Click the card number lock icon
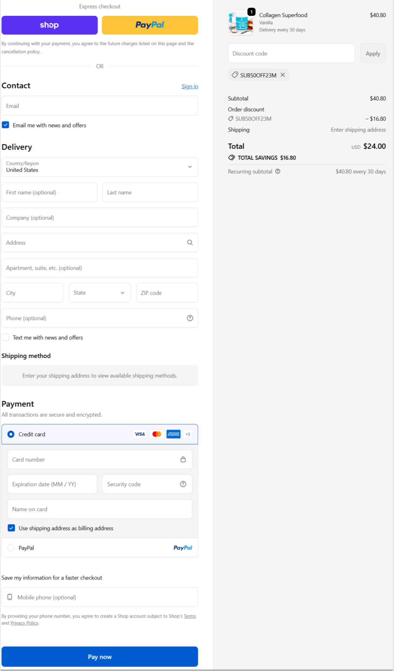This screenshot has width=396, height=671. point(183,459)
